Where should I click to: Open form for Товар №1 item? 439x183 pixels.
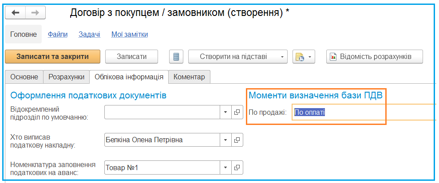pos(237,167)
